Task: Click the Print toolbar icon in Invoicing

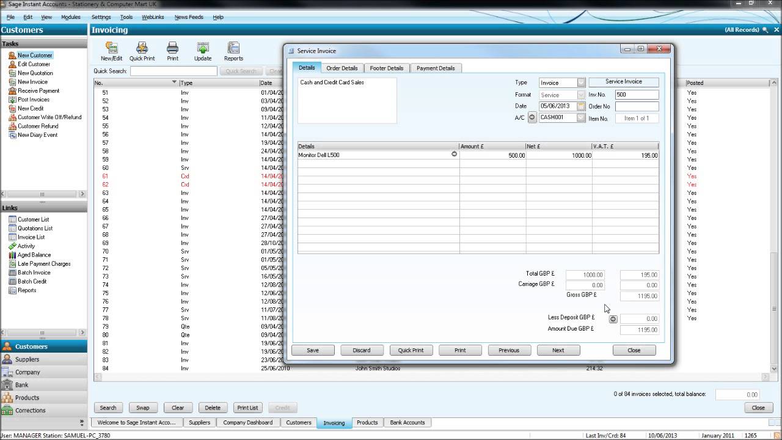Action: click(x=173, y=51)
